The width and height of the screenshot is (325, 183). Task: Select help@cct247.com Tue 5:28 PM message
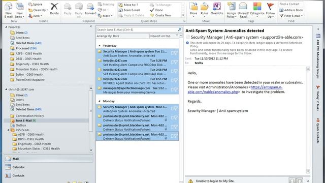click(137, 63)
